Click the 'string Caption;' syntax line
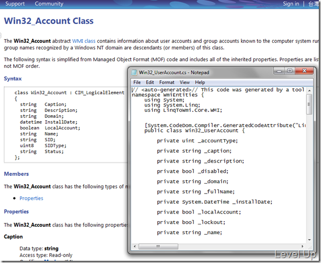 pos(43,104)
